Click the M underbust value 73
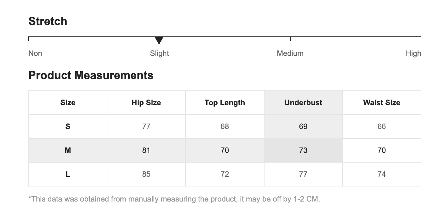This screenshot has height=221, width=427. pyautogui.click(x=303, y=150)
